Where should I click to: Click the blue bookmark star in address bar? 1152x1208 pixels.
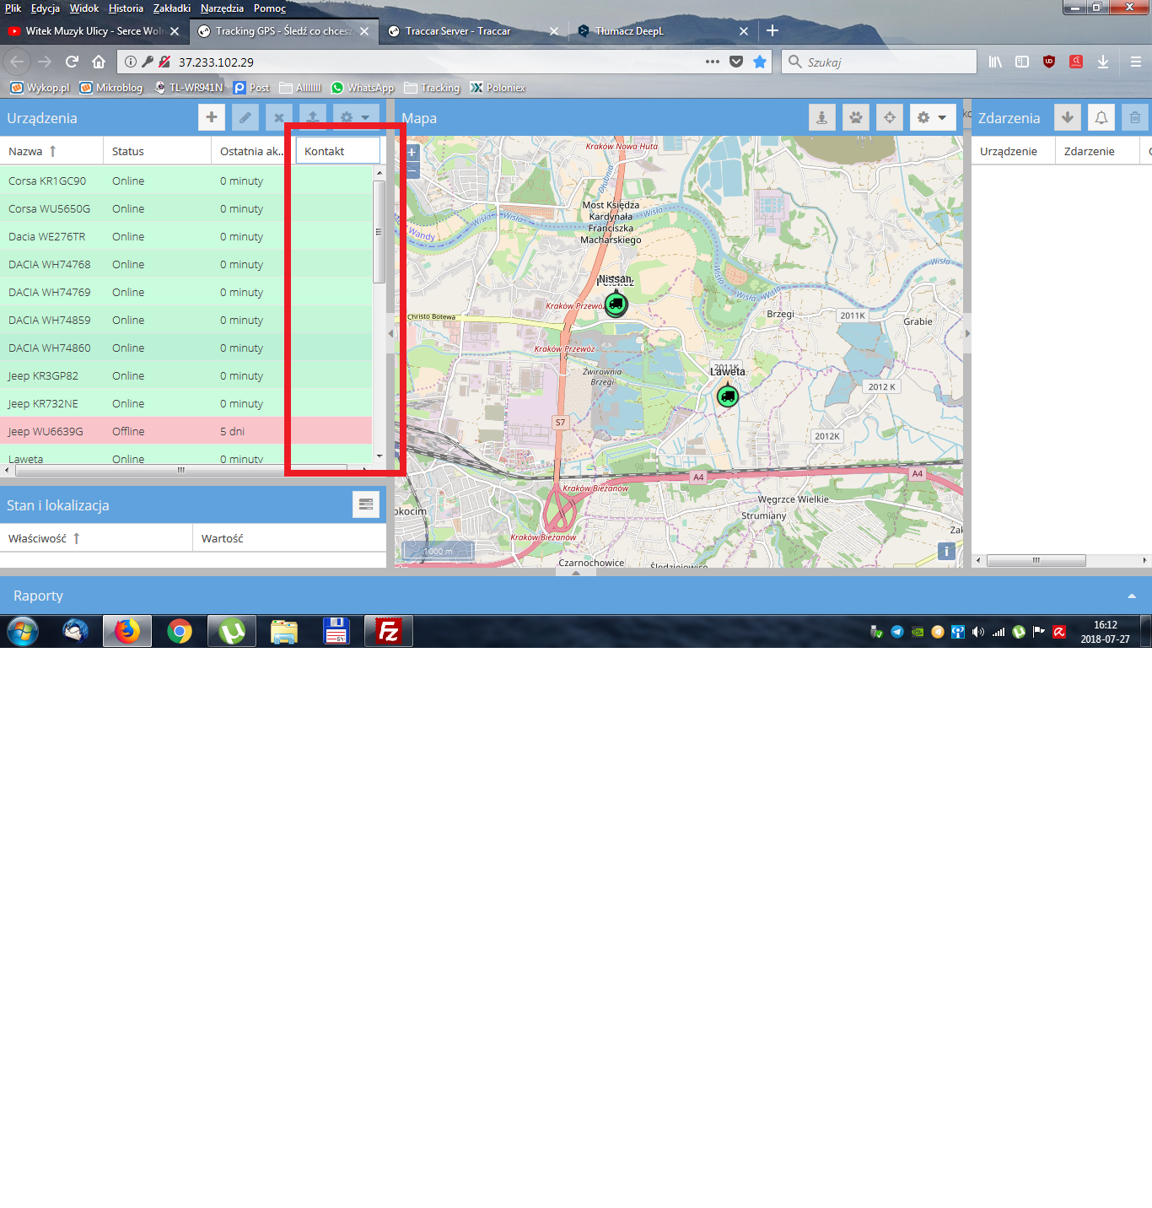click(x=760, y=62)
